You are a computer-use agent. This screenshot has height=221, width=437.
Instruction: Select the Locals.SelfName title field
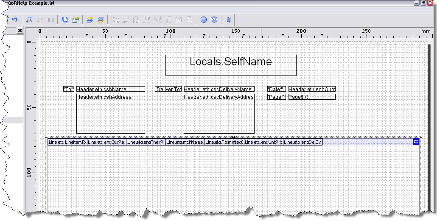231,65
